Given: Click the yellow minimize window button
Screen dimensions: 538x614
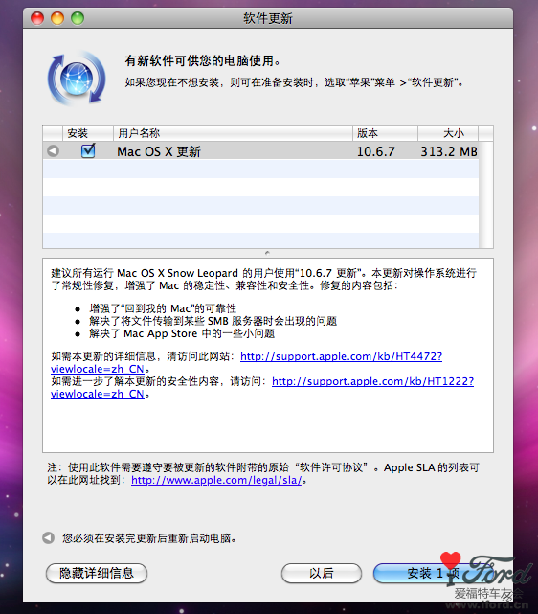Looking at the screenshot, I should pyautogui.click(x=57, y=18).
